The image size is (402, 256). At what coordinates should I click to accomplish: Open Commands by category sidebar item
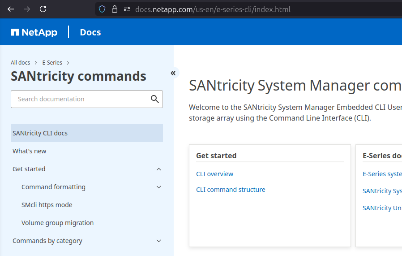(x=47, y=241)
